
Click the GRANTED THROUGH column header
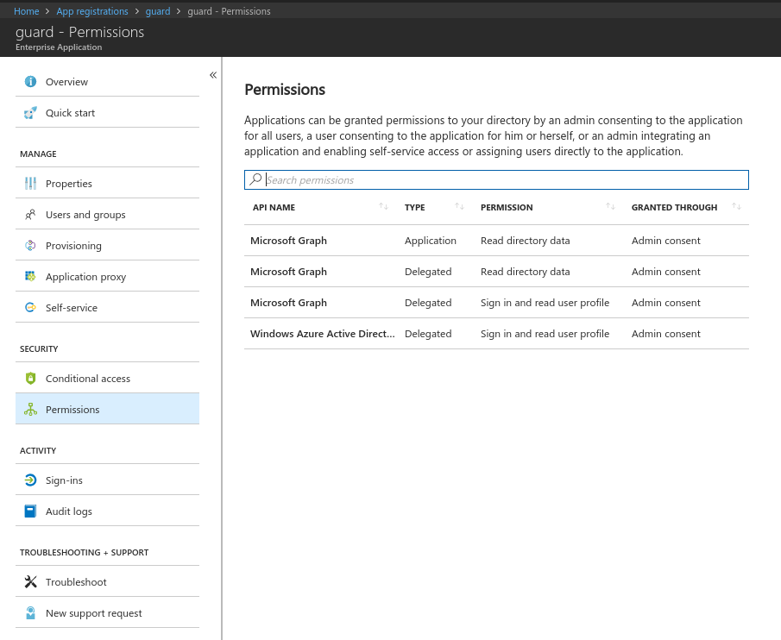(x=674, y=207)
